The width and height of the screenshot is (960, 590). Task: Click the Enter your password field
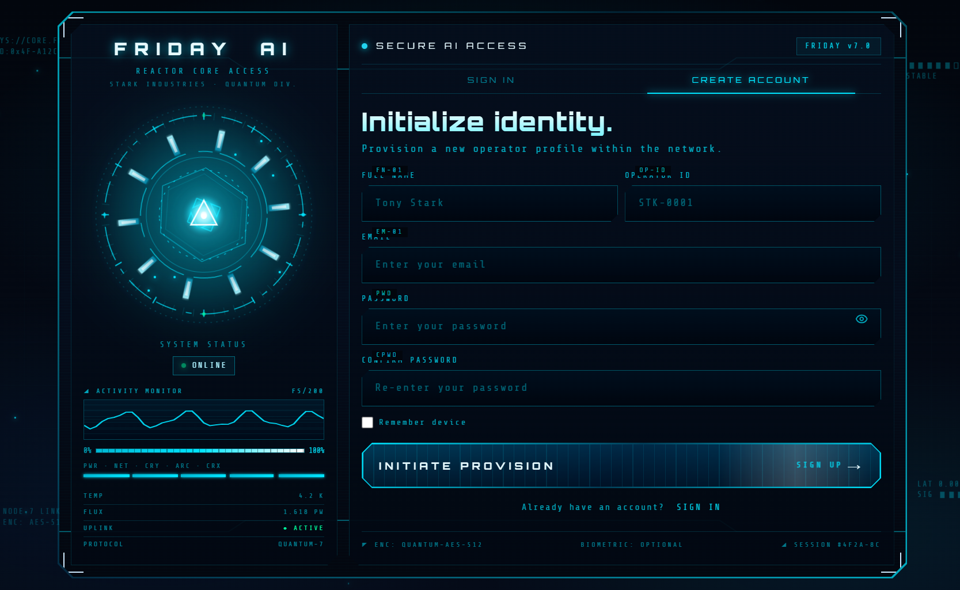[621, 326]
